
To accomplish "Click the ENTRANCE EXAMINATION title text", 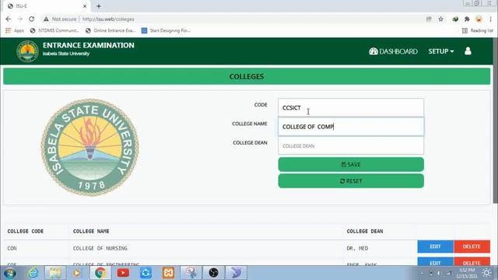I will click(x=89, y=45).
